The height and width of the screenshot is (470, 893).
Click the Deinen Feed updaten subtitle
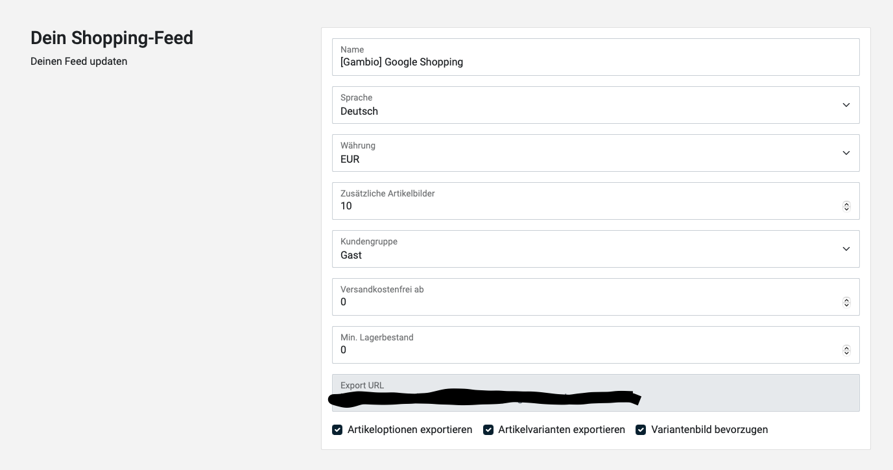78,62
